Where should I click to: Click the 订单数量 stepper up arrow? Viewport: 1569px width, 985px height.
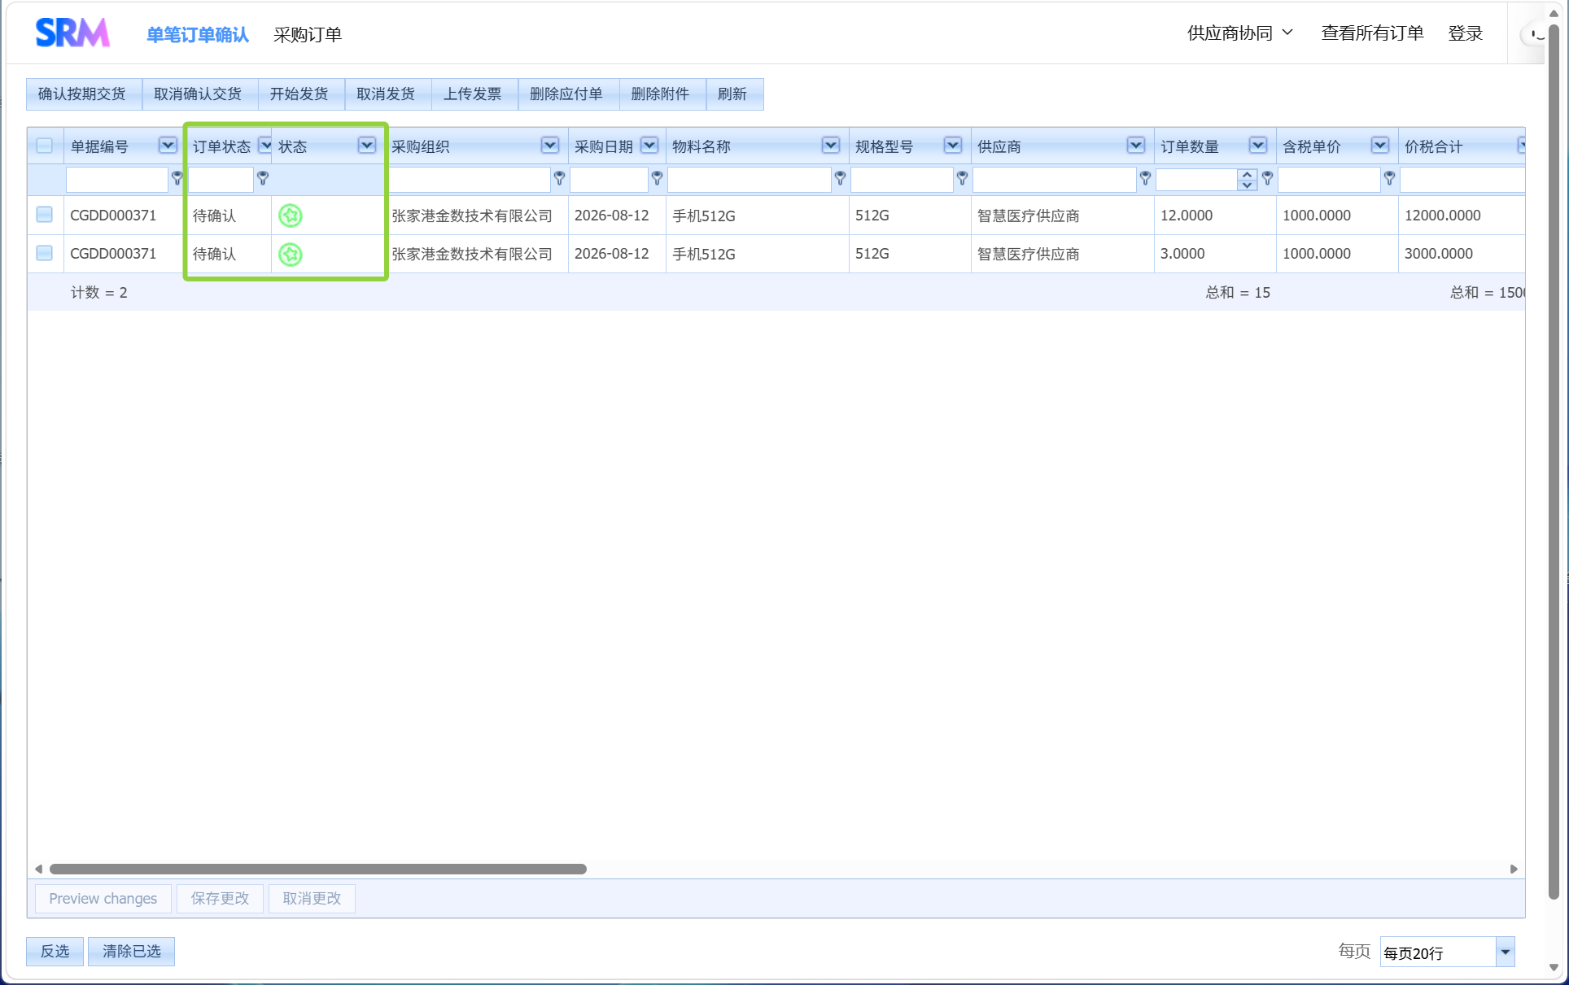pyautogui.click(x=1247, y=174)
